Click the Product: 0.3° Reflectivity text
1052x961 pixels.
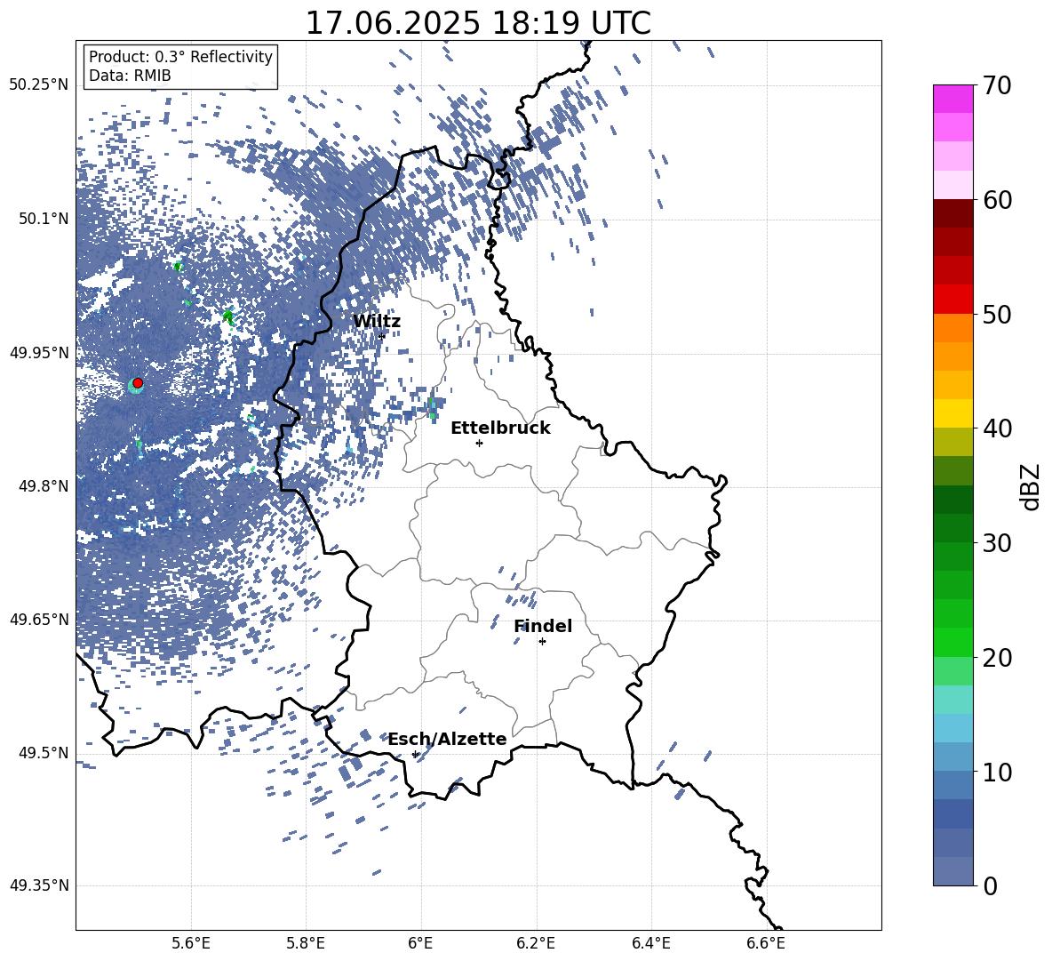point(180,56)
